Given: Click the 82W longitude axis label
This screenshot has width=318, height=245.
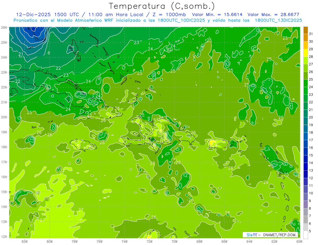Looking at the screenshot, I should [25, 241].
